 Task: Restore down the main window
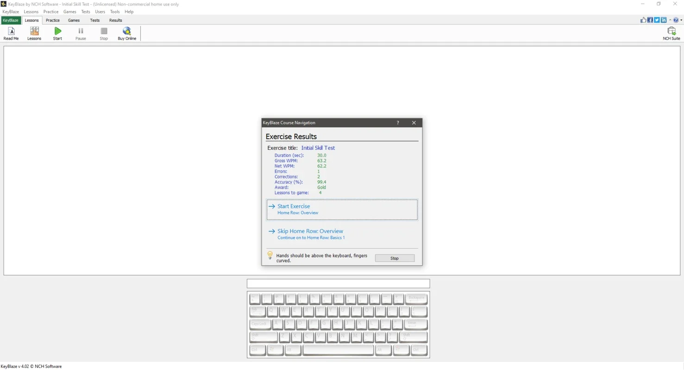click(659, 4)
